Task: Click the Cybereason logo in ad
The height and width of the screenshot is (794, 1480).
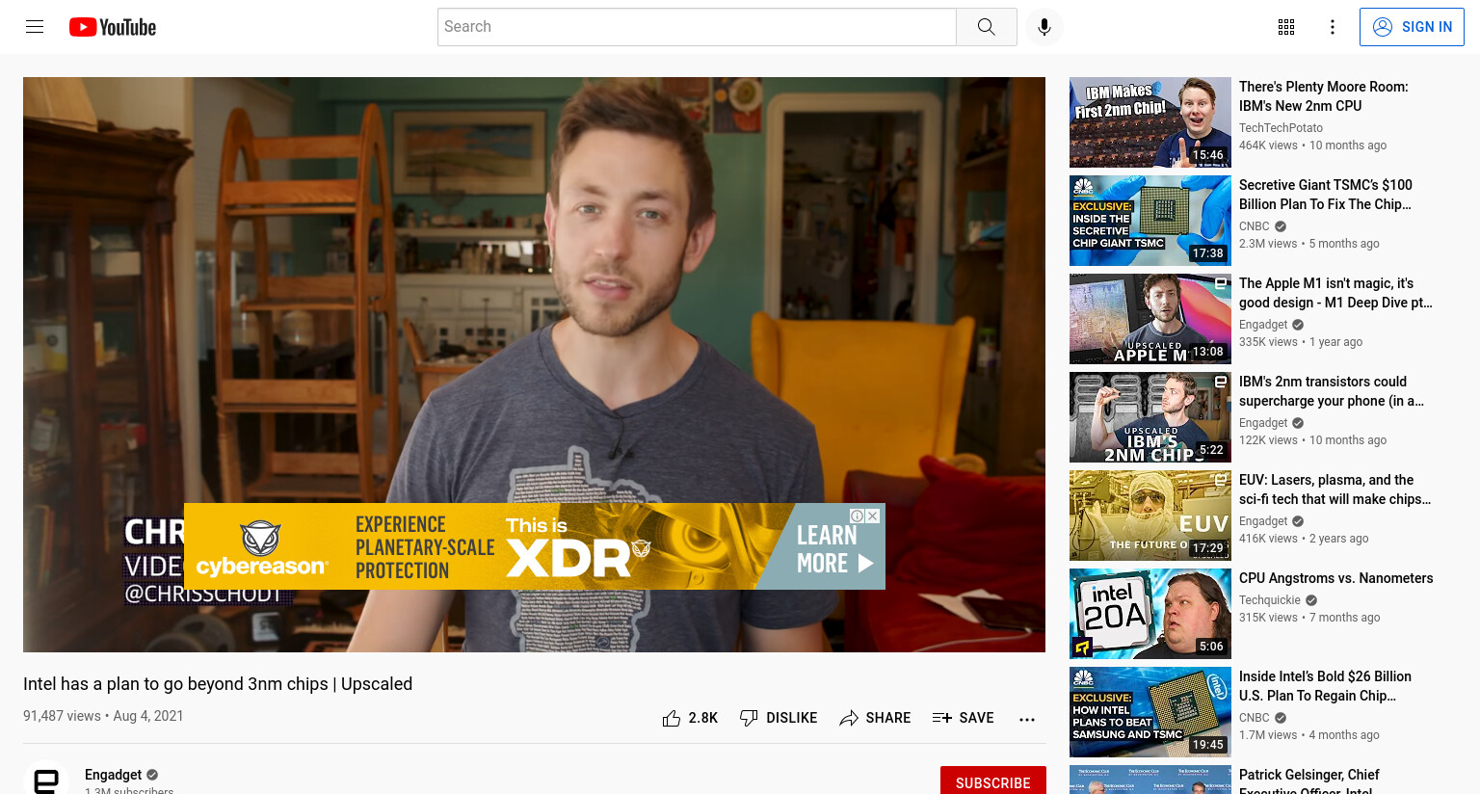Action: click(260, 549)
